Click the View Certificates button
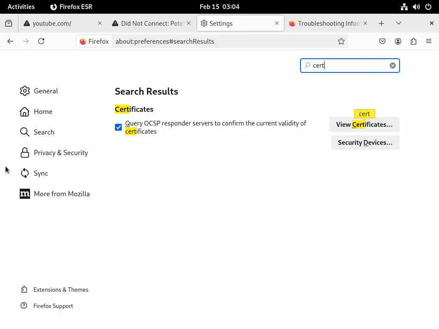The image size is (439, 329). 364,125
